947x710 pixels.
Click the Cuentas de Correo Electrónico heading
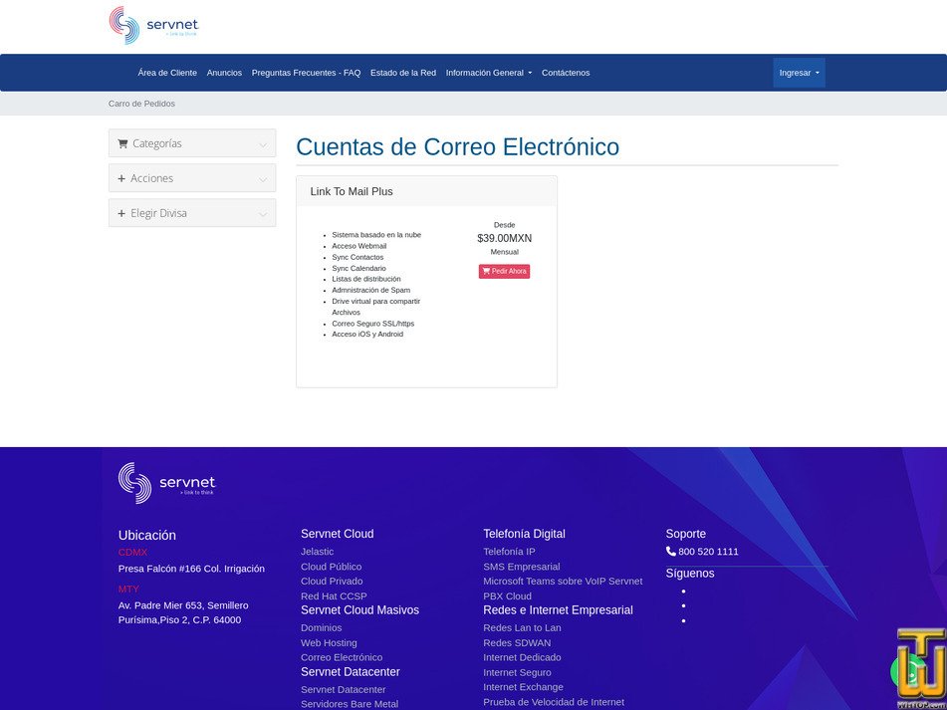[457, 146]
